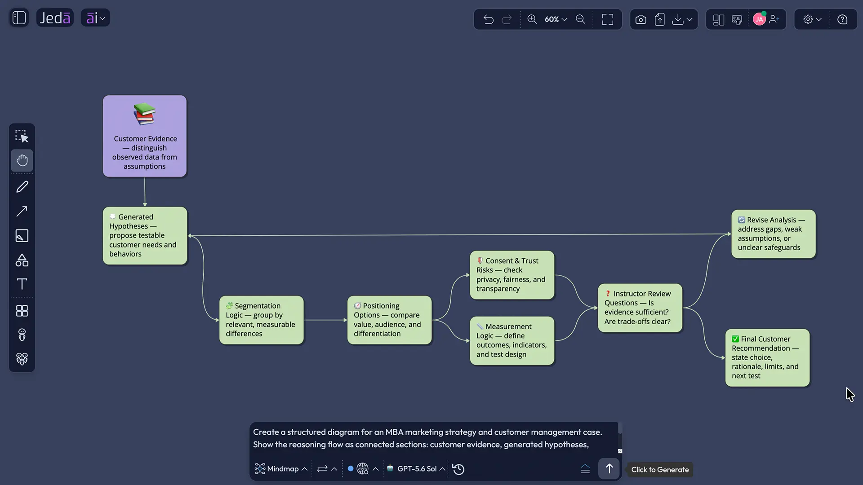
Task: Open the JA user avatar
Action: 759,19
